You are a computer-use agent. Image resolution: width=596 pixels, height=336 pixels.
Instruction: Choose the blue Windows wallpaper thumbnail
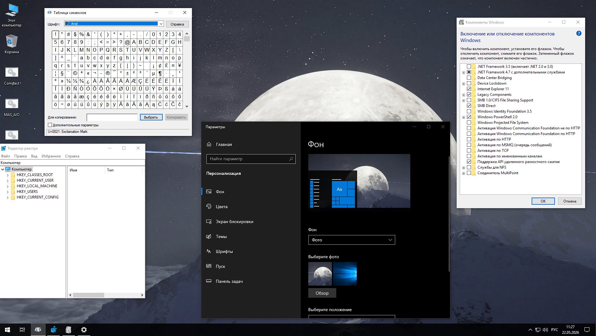coord(345,274)
